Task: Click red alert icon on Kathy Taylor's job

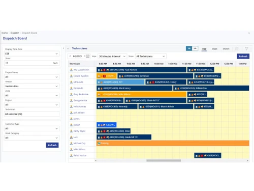Action: point(104,131)
